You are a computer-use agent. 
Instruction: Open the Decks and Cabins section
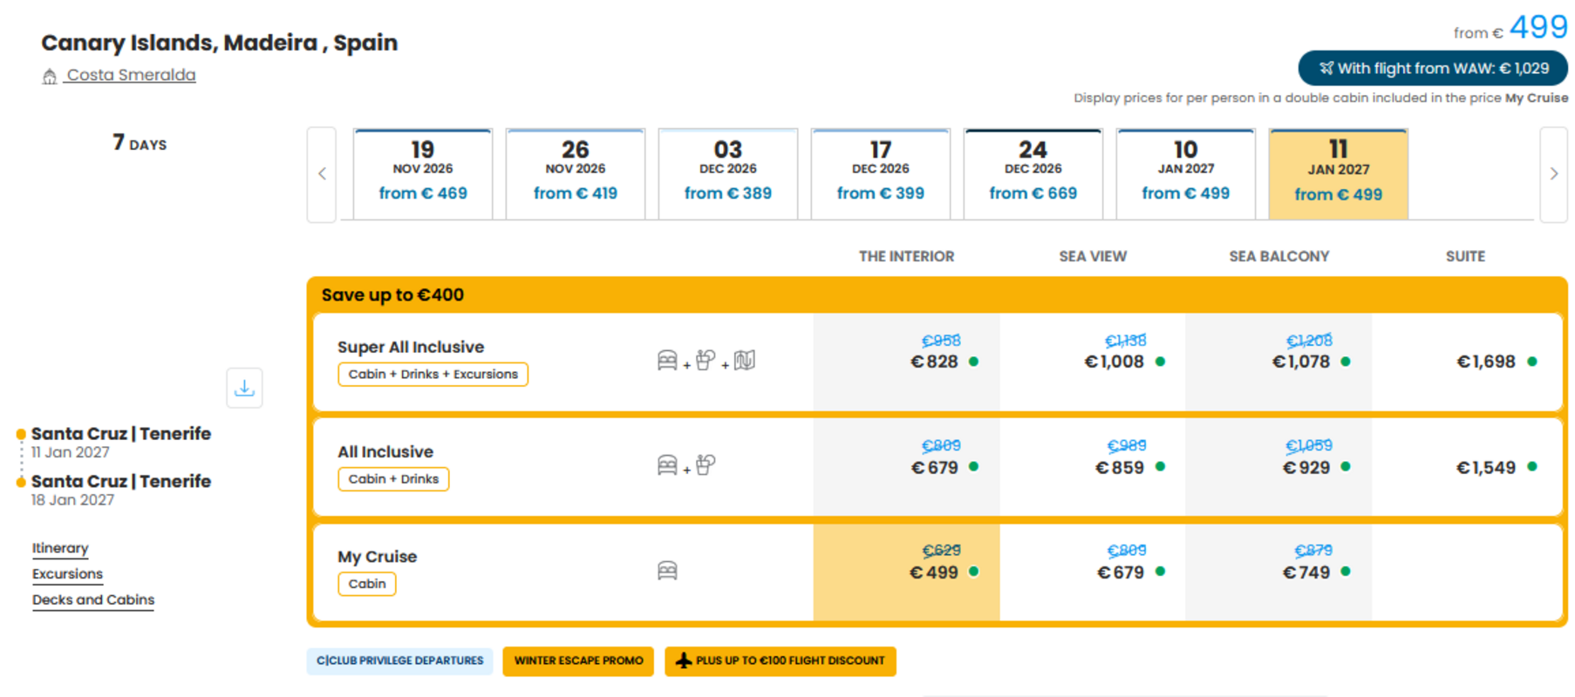[93, 599]
